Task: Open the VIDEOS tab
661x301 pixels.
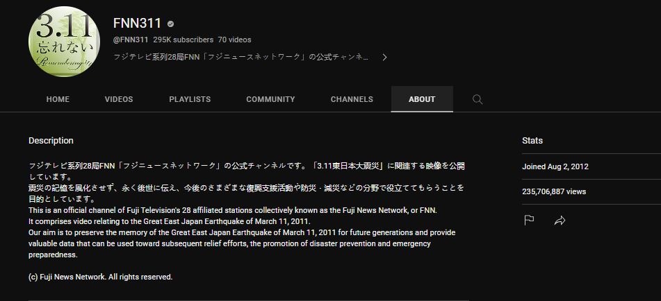Action: pyautogui.click(x=119, y=99)
